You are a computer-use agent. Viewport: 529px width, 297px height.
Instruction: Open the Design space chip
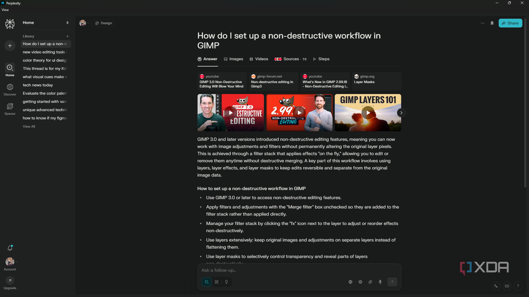click(104, 23)
